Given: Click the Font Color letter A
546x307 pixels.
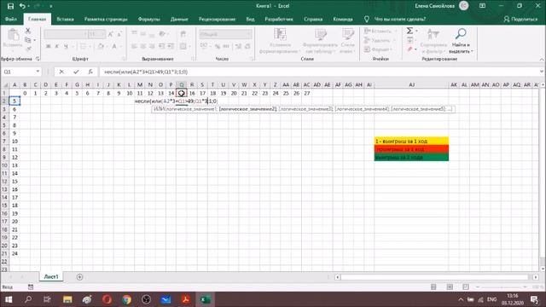Looking at the screenshot, I should [114, 46].
